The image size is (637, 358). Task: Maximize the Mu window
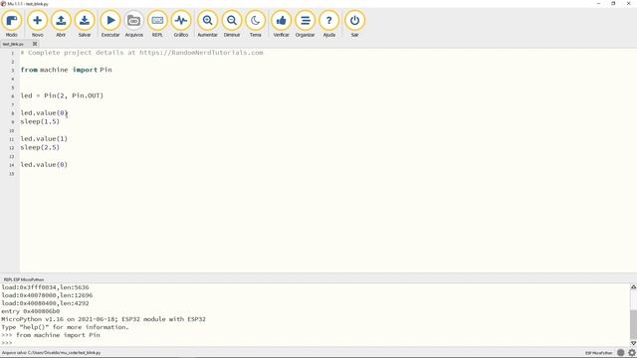613,3
